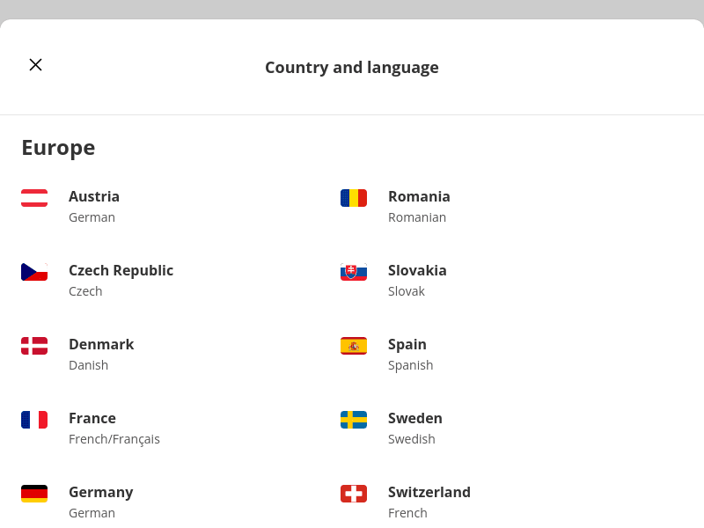Pick the French/Français language option

coord(114,439)
